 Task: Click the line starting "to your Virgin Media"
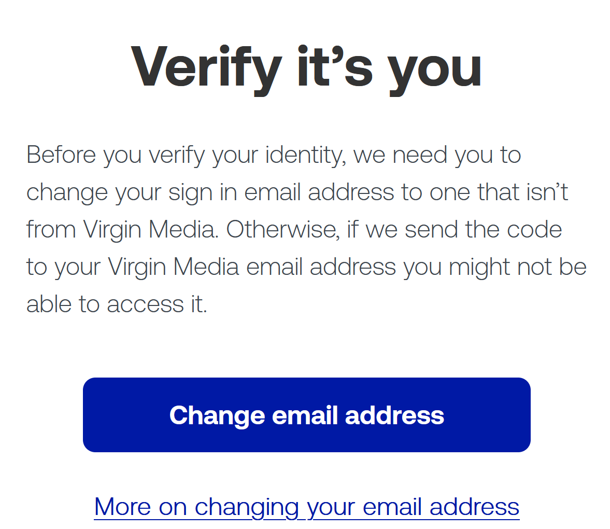coord(306,267)
